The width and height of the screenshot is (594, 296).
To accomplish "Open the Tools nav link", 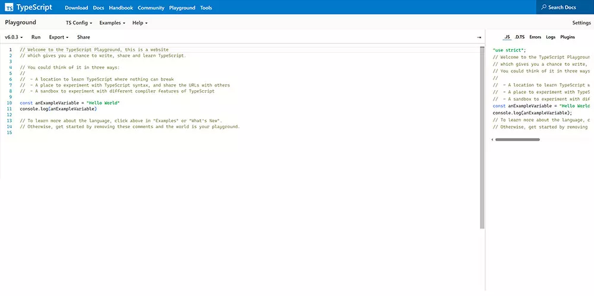I will (206, 8).
